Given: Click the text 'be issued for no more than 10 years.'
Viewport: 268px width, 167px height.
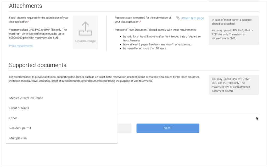Looking at the screenshot, I should click(x=145, y=48).
